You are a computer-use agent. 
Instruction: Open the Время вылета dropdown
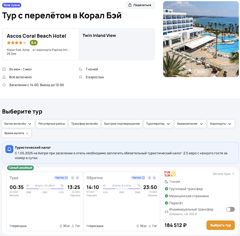click(16, 133)
